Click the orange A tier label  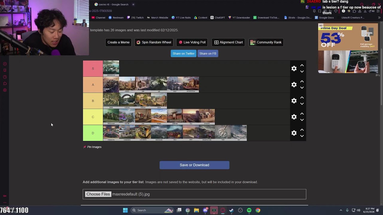point(93,85)
